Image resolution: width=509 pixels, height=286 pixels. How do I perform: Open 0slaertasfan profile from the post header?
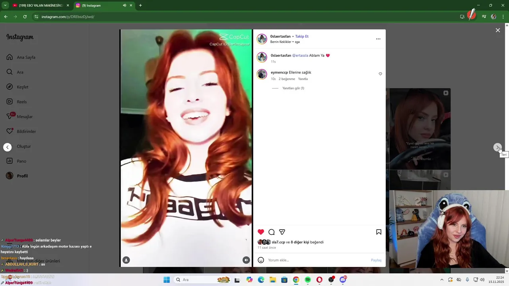280,36
